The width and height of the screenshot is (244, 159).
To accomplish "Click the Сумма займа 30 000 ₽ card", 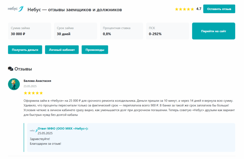I will (30, 31).
